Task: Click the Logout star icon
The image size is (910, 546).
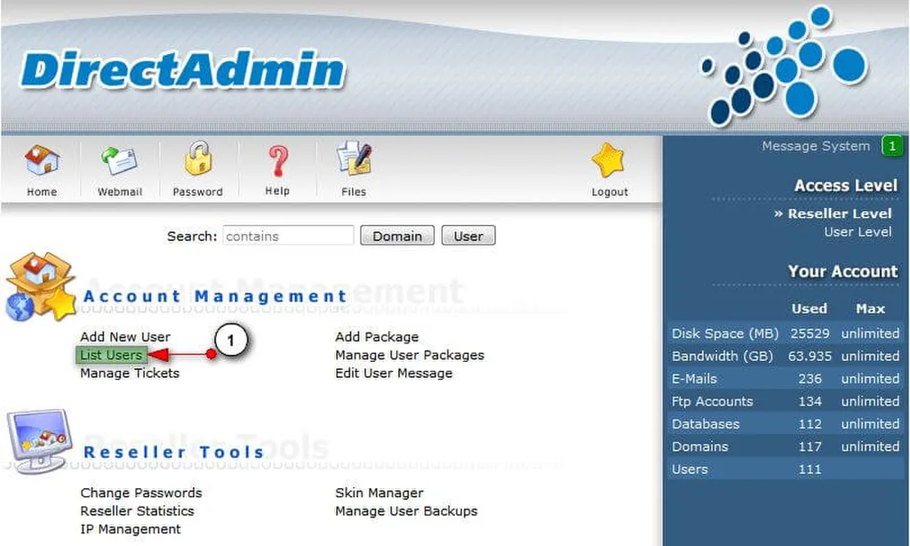Action: point(608,160)
